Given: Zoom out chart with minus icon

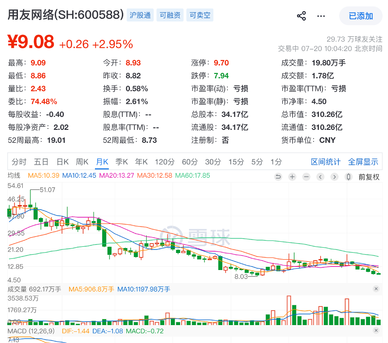Looking at the screenshot, I should (306, 177).
